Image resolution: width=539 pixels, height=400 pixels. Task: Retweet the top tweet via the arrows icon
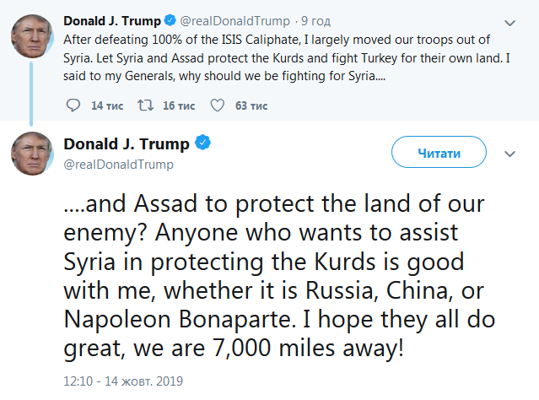(145, 105)
